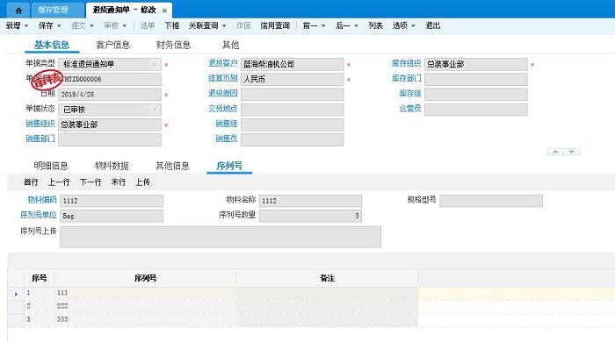Open the 序列号单位 label link

click(x=39, y=215)
